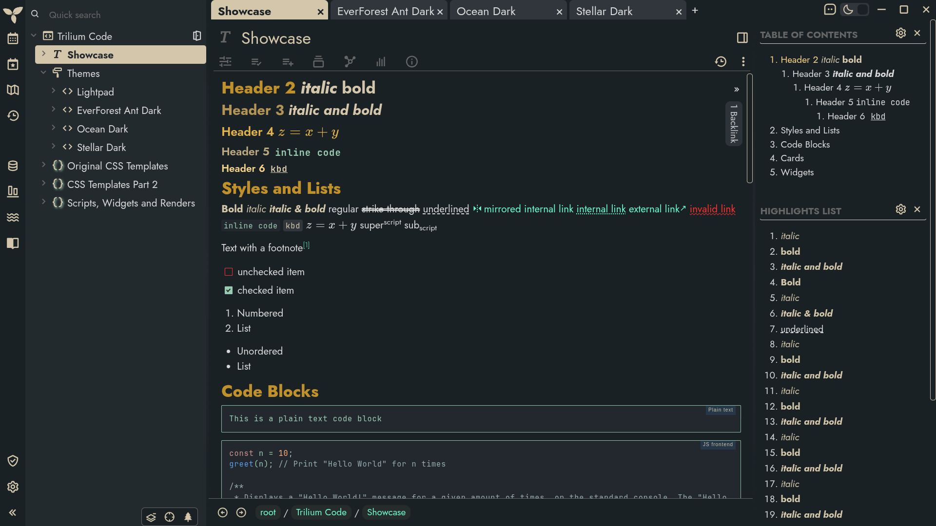The height and width of the screenshot is (526, 936).
Task: Switch to the Stellar Dark tab
Action: 622,11
